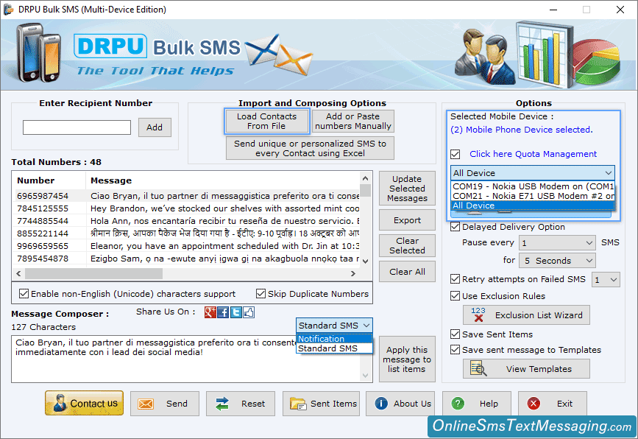This screenshot has width=638, height=439.
Task: Click the Twitter share icon
Action: point(236,312)
